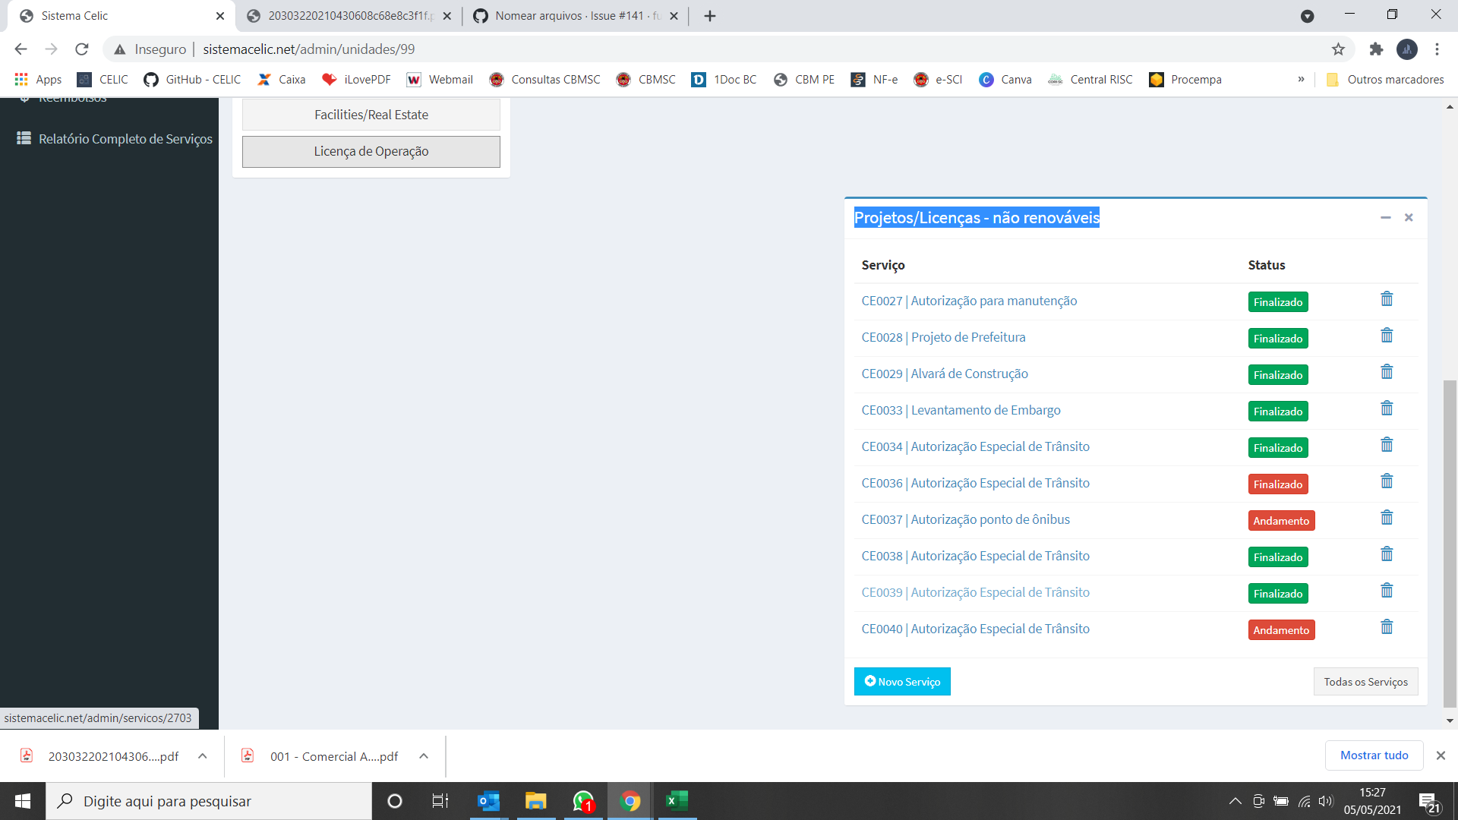This screenshot has width=1458, height=820.
Task: Open the Chrome extensions puzzle icon
Action: 1376,49
